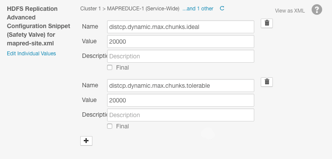The image size is (332, 159).
Task: Delete the distcp.dynamic.max.chunks.ideal property entry
Action: point(267,23)
